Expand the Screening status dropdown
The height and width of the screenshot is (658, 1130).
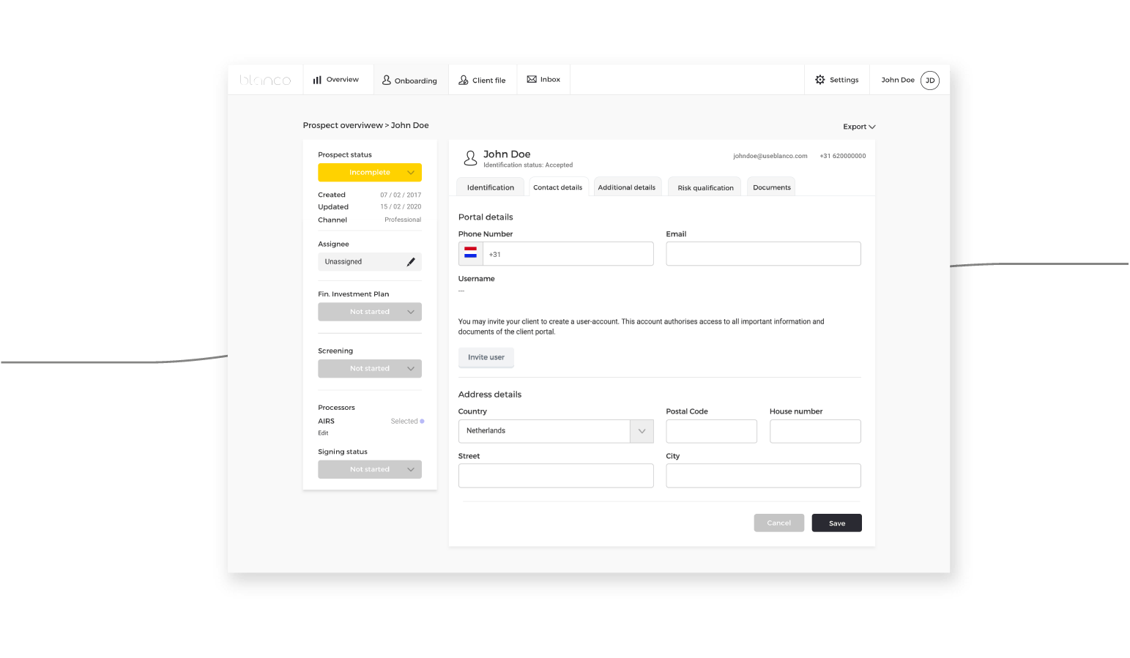[370, 369]
